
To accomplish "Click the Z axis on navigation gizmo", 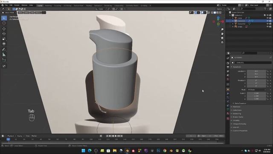I will point(218,18).
